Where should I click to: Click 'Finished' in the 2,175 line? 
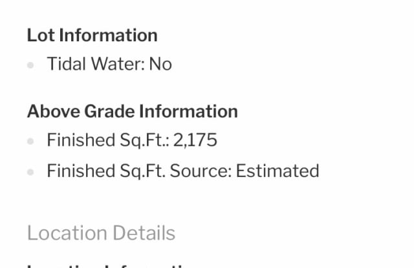point(81,140)
